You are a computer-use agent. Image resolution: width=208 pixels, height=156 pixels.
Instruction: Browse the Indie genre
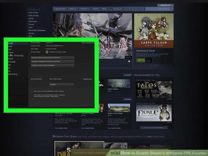coord(31,27)
